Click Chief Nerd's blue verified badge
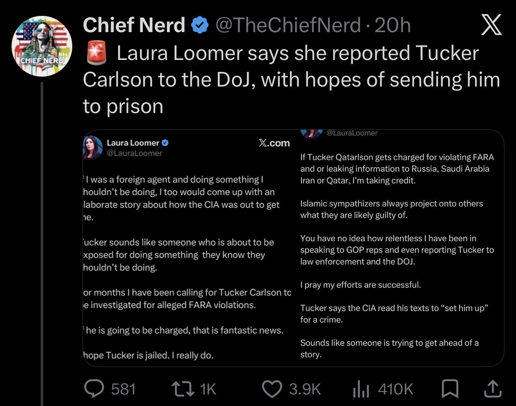The height and width of the screenshot is (406, 516). pos(199,27)
